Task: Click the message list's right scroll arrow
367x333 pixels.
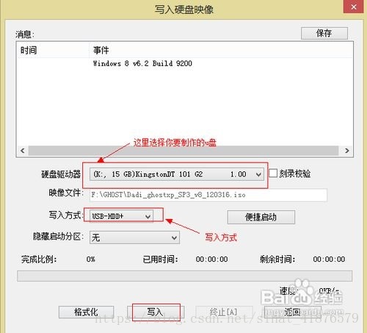Action: tap(346, 151)
